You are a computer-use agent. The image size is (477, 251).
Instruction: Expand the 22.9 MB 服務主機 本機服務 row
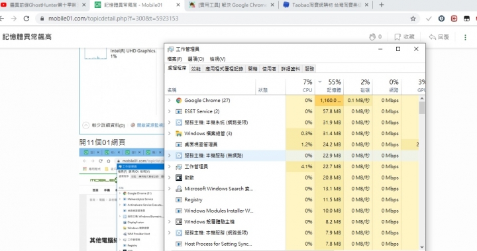pos(170,156)
